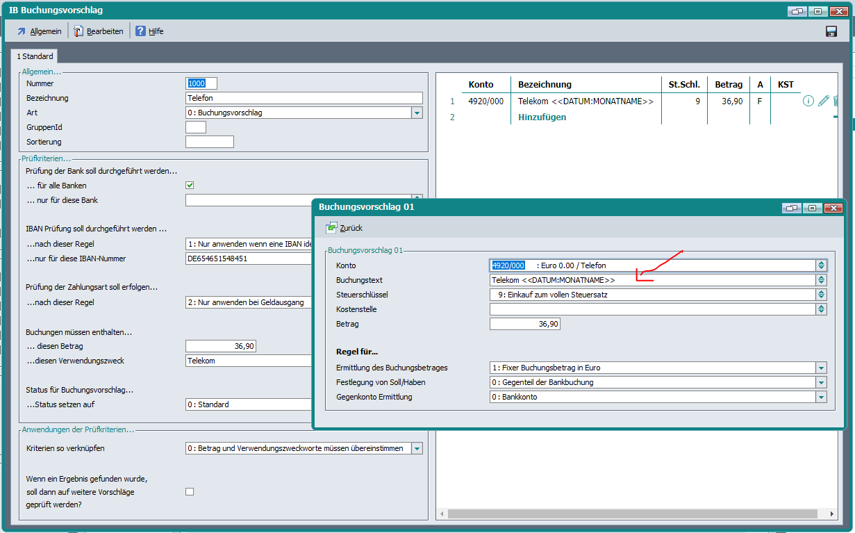
Task: Switch to the '1 Standard' tab
Action: [x=35, y=56]
